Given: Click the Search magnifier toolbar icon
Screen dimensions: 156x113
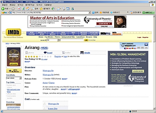Looking at the screenshot, I should click(33, 9).
